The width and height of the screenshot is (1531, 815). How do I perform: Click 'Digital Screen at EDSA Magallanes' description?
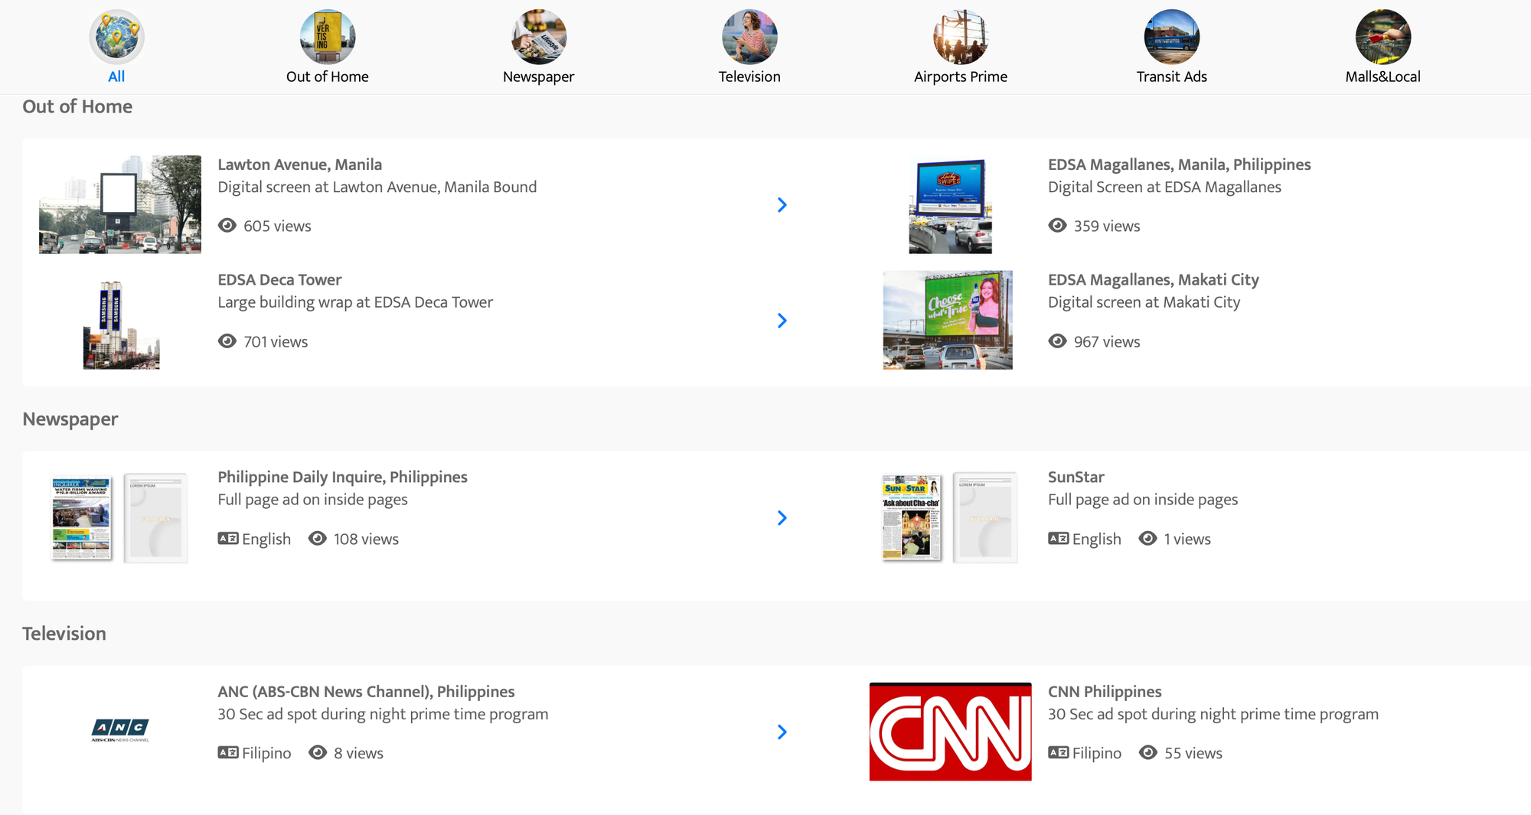coord(1164,187)
